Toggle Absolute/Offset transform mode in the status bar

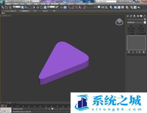coord(52,109)
